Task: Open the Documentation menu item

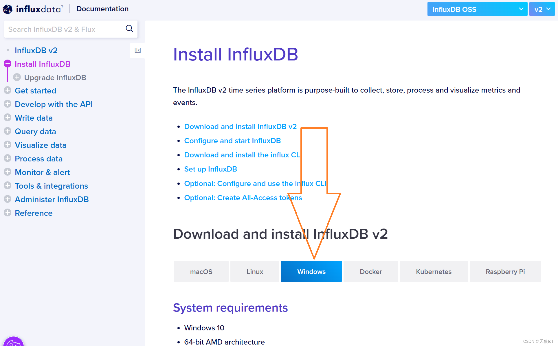Action: pos(102,9)
